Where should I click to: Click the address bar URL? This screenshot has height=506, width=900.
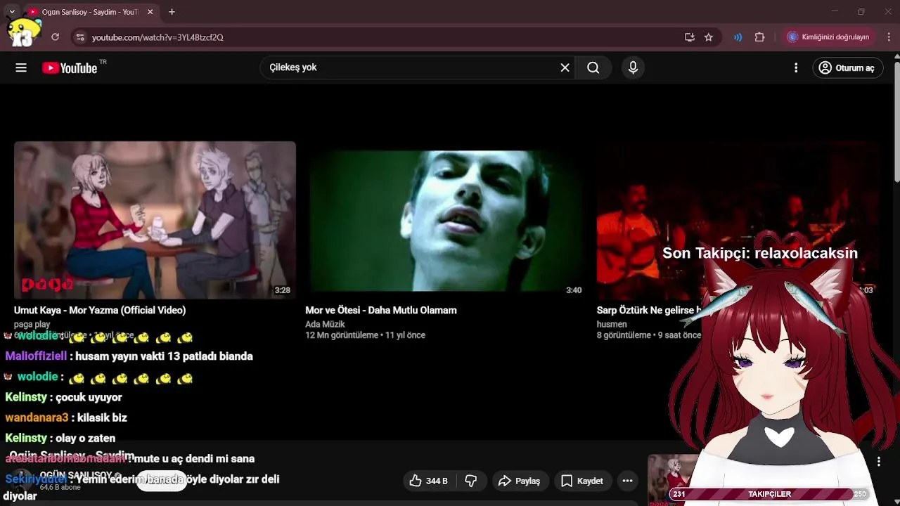[157, 37]
